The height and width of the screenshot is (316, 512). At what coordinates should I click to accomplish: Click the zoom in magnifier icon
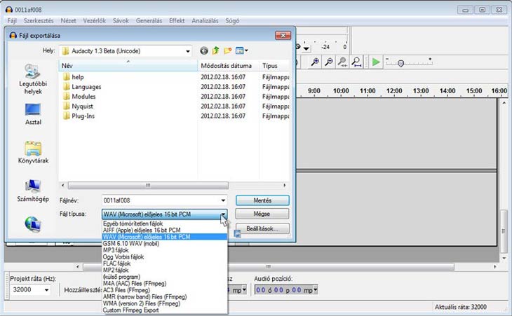tap(316, 62)
